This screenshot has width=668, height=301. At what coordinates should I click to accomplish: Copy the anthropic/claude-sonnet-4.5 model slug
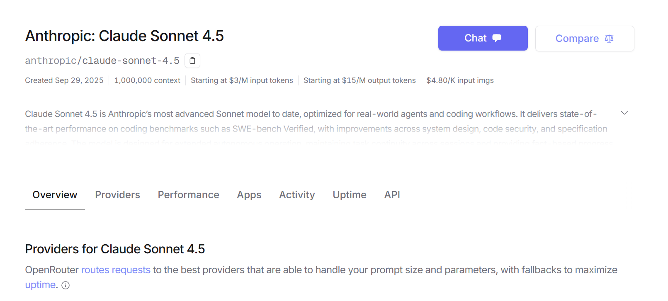pos(192,61)
